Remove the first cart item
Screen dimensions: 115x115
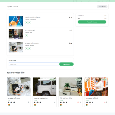(30, 23)
